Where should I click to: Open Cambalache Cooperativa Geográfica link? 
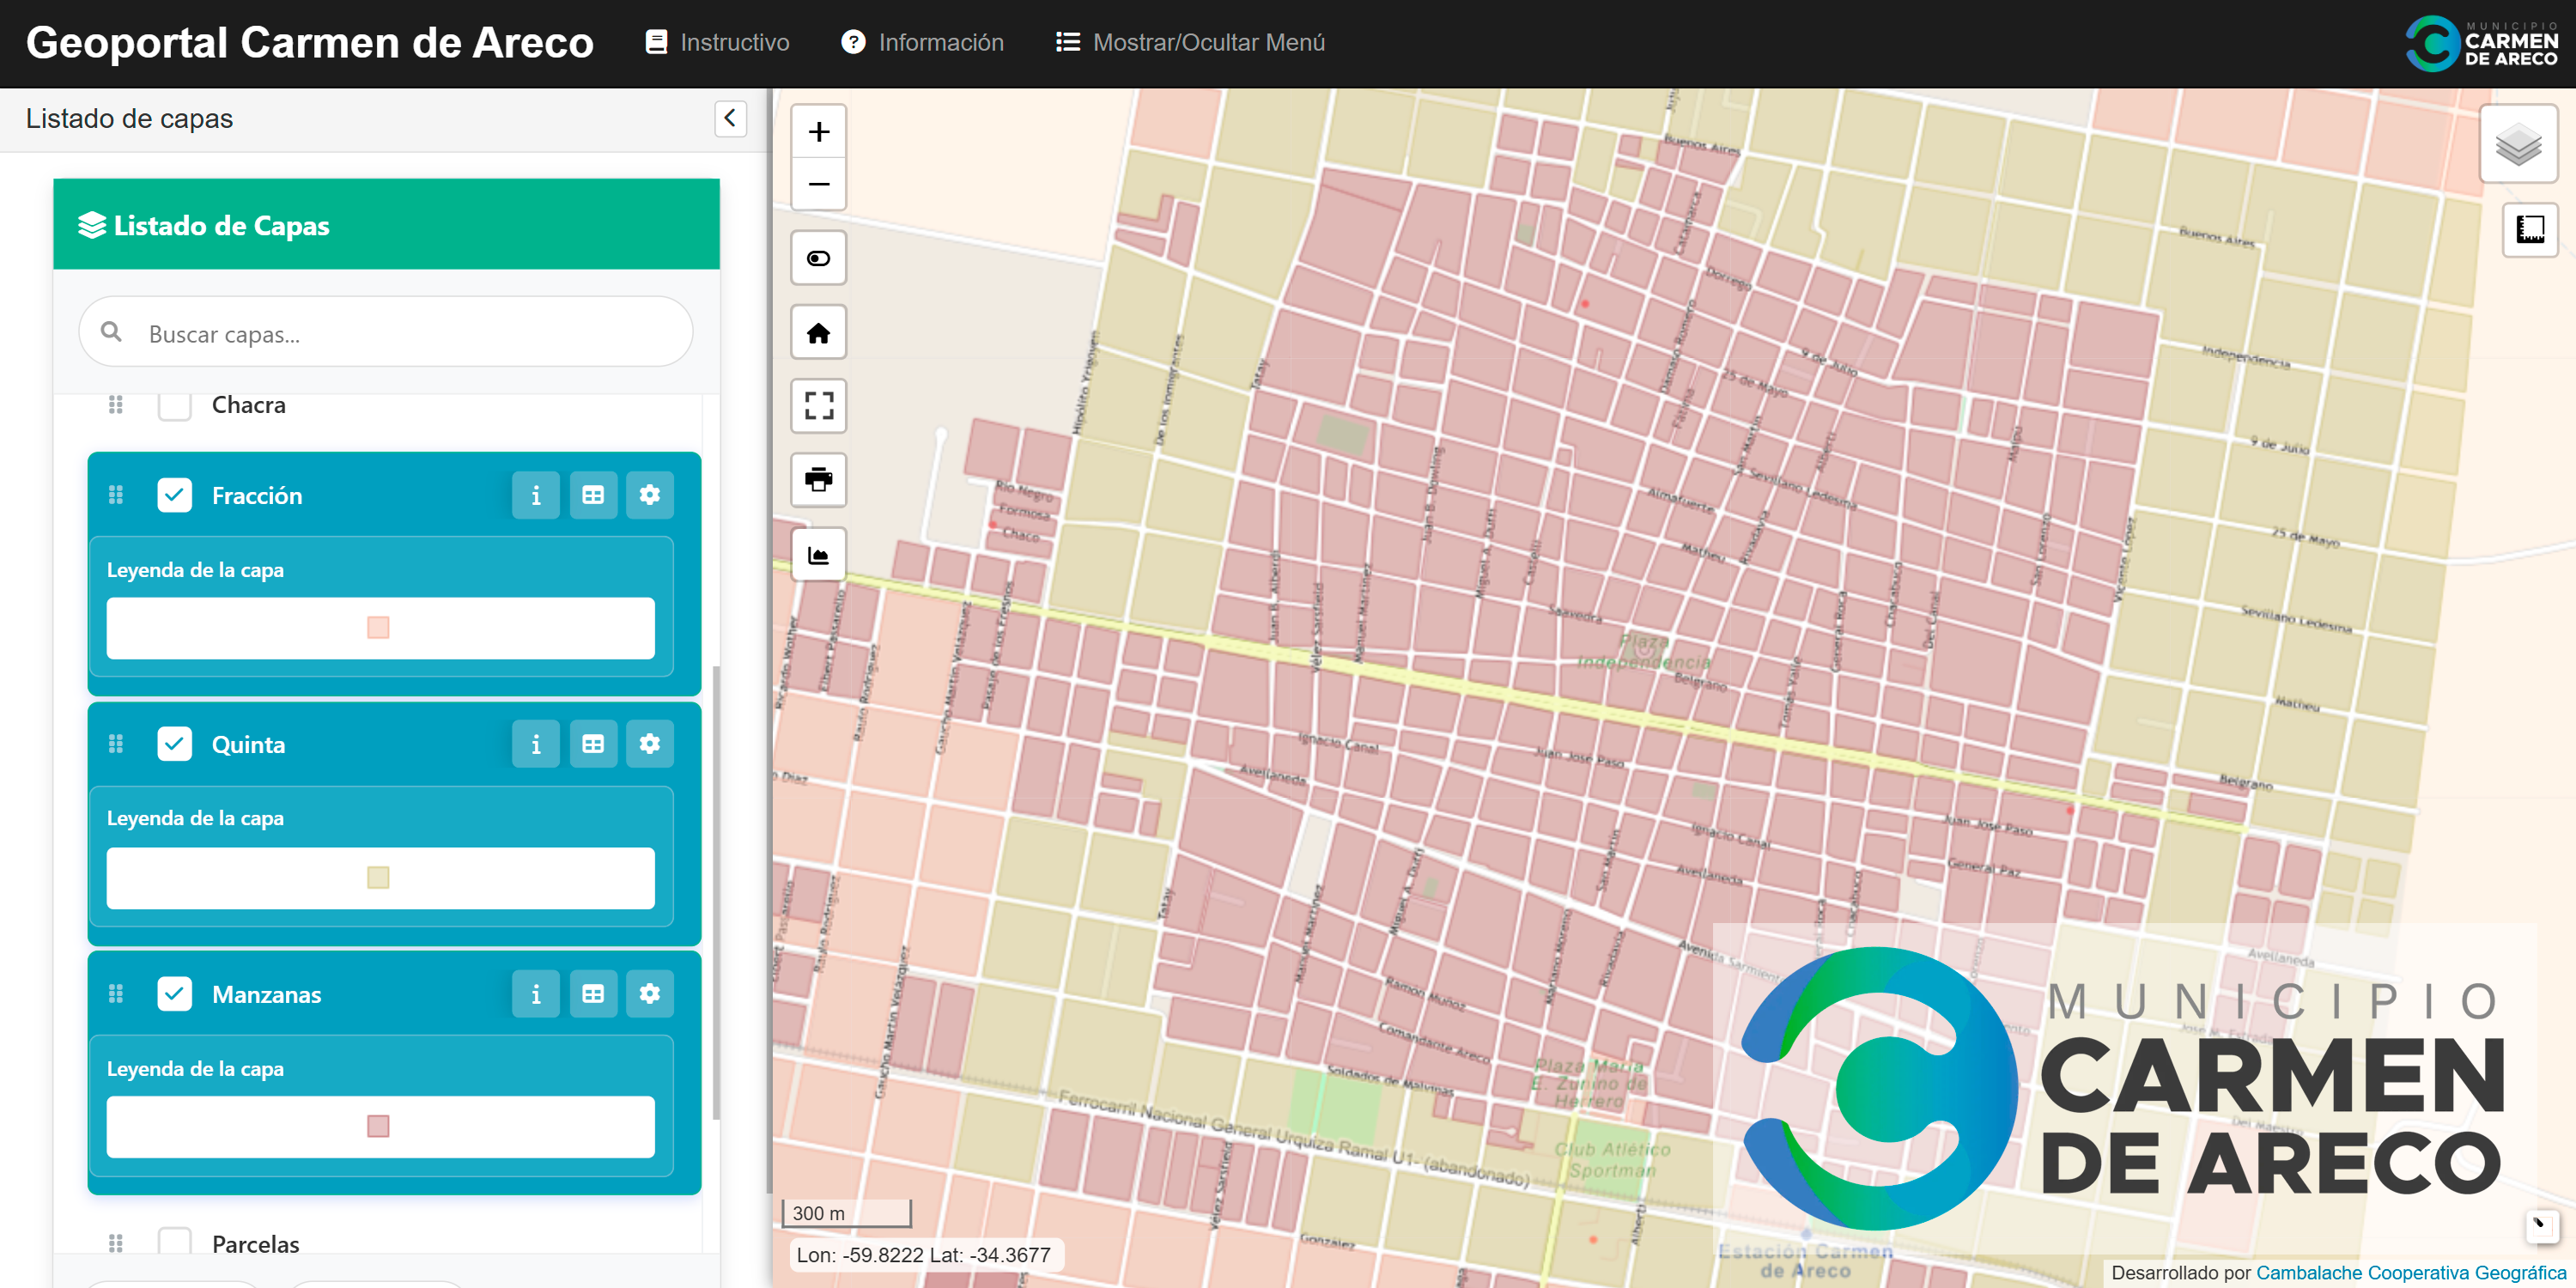click(x=2409, y=1272)
